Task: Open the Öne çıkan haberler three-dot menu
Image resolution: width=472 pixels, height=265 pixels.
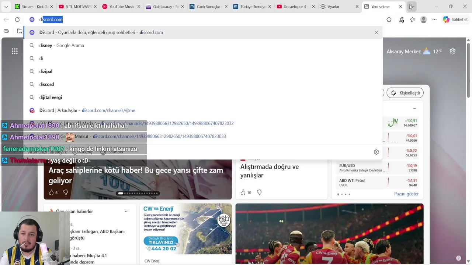Action: click(127, 211)
